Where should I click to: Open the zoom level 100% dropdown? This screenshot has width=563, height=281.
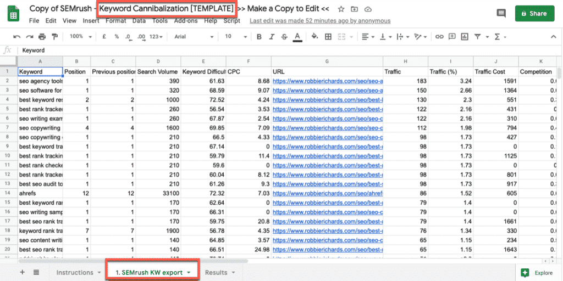80,37
